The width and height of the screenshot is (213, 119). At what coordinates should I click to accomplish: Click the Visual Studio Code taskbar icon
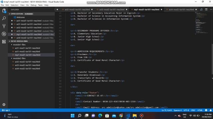tap(128, 116)
